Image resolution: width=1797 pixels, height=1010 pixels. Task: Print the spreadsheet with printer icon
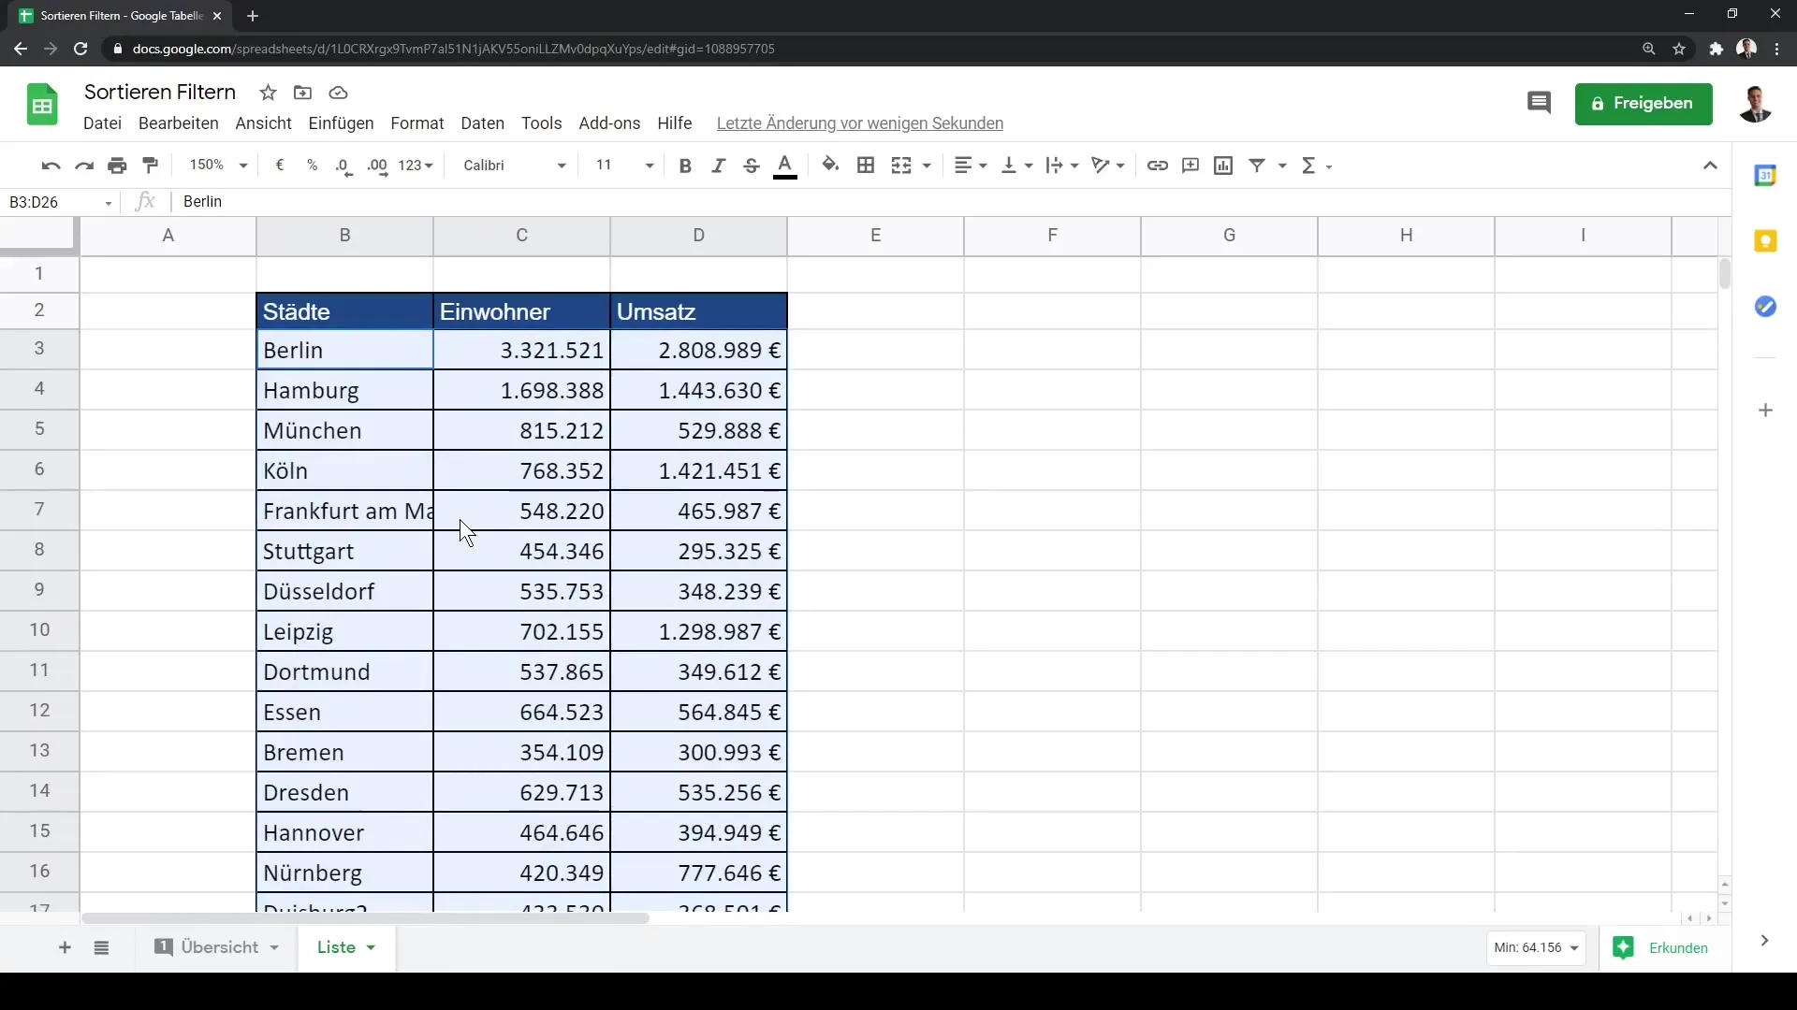coord(117,166)
